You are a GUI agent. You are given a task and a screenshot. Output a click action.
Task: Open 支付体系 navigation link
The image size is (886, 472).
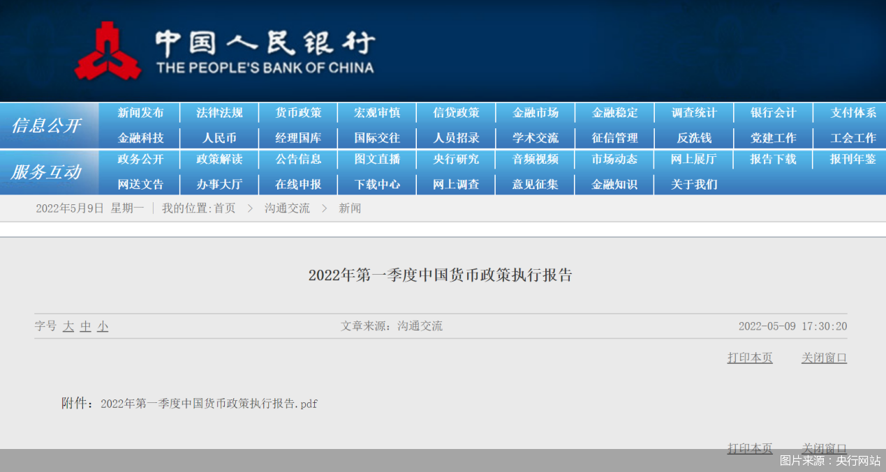click(852, 113)
